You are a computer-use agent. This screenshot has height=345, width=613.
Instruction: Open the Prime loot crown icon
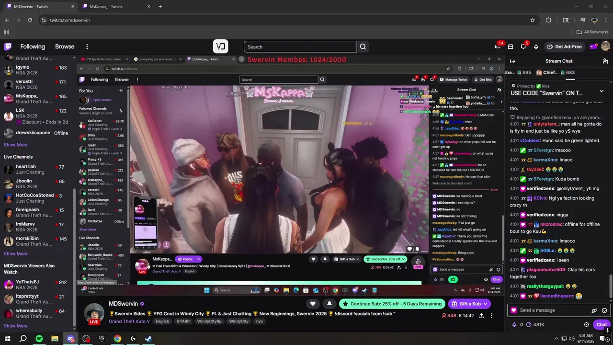tap(498, 46)
